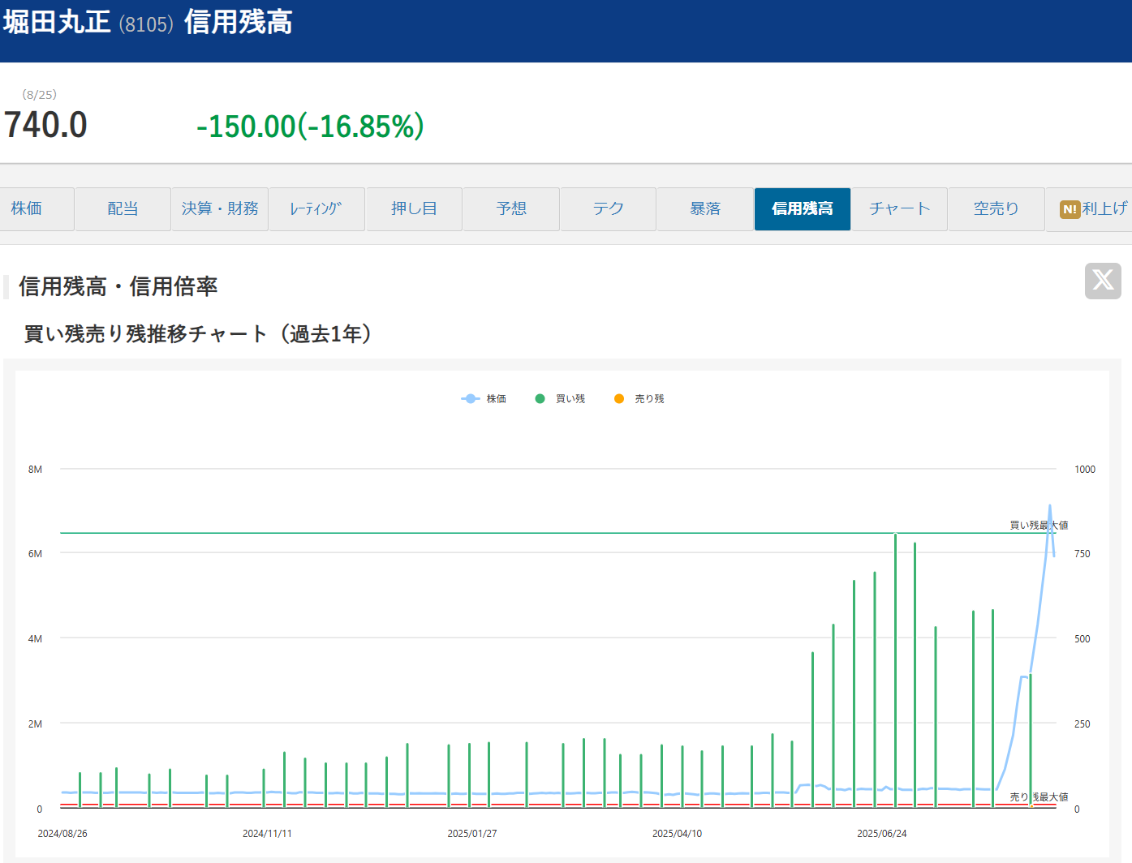Toggle 売り残 series in chart legend
This screenshot has width=1132, height=863.
(x=639, y=399)
